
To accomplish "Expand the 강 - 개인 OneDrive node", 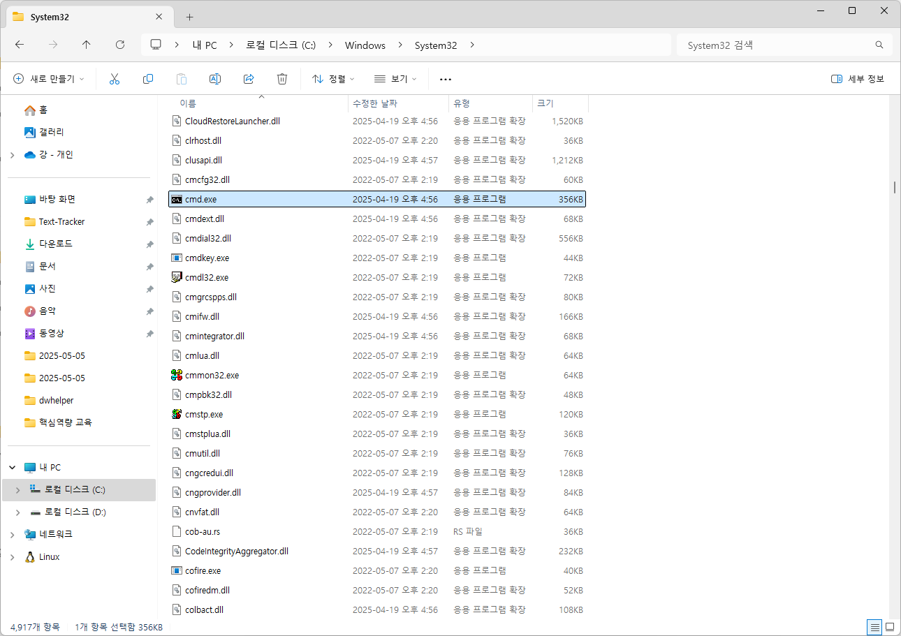I will 13,155.
